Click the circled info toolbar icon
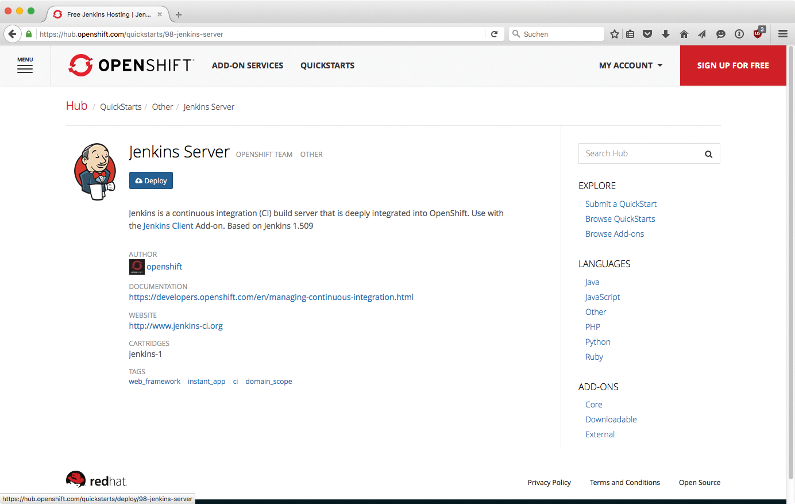Image resolution: width=795 pixels, height=504 pixels. pyautogui.click(x=739, y=34)
